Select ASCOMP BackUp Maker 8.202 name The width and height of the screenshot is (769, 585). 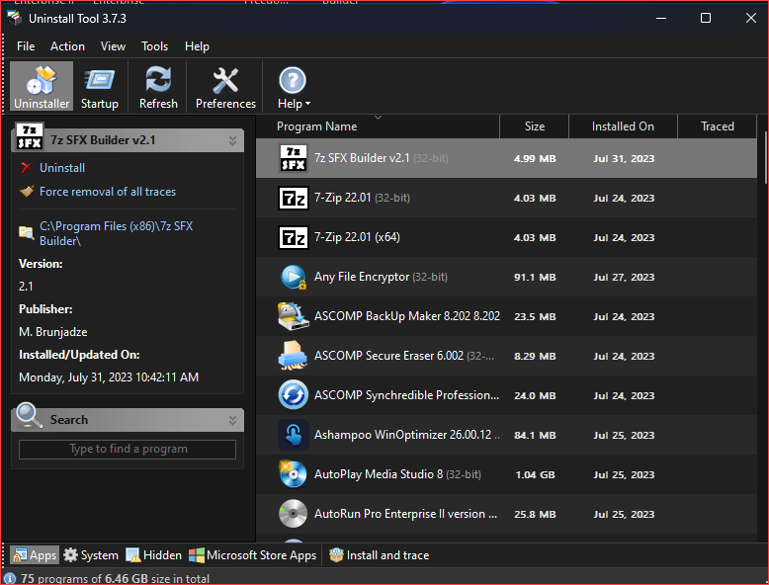pos(407,316)
